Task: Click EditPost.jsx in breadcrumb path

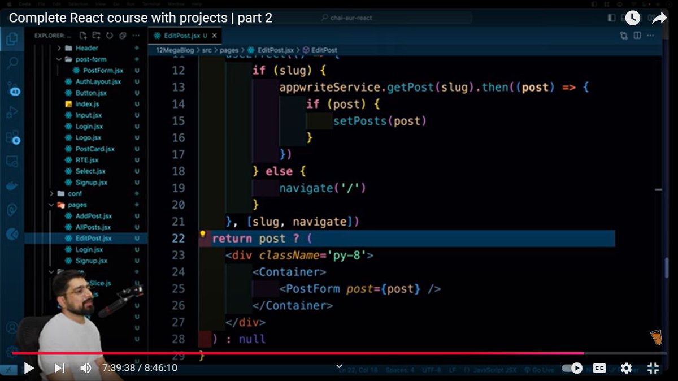Action: click(x=270, y=50)
